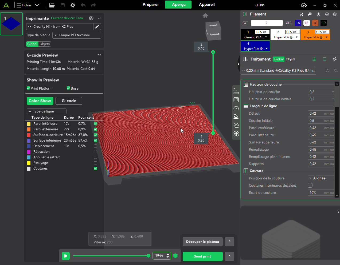Enable Coutures intérieures décalées checkbox
Screen dimensions: 340x265
[310, 185]
